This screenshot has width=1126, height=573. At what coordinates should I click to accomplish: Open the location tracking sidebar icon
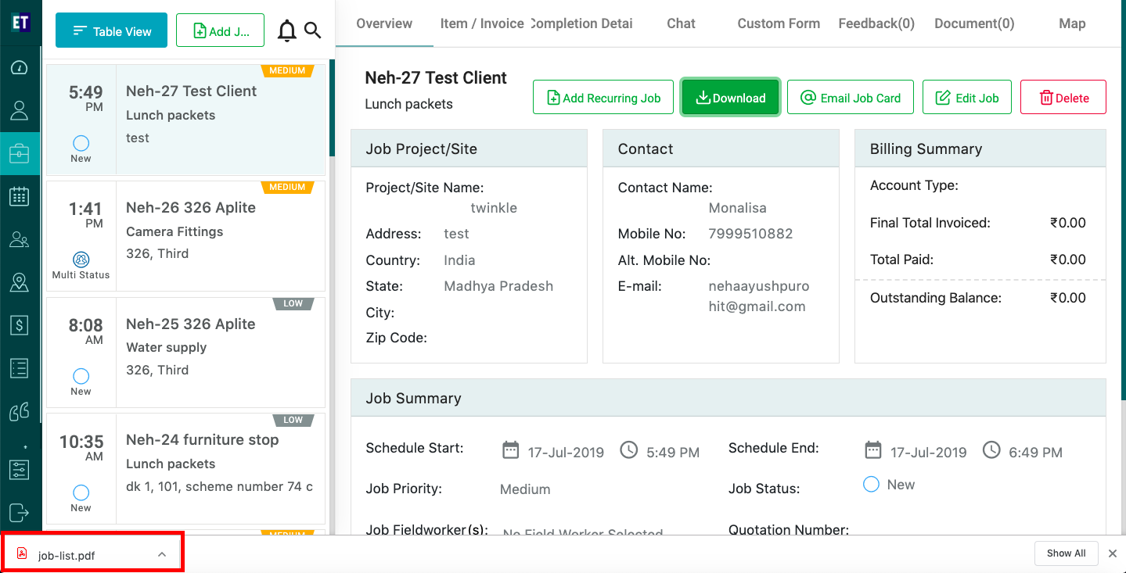(x=20, y=282)
